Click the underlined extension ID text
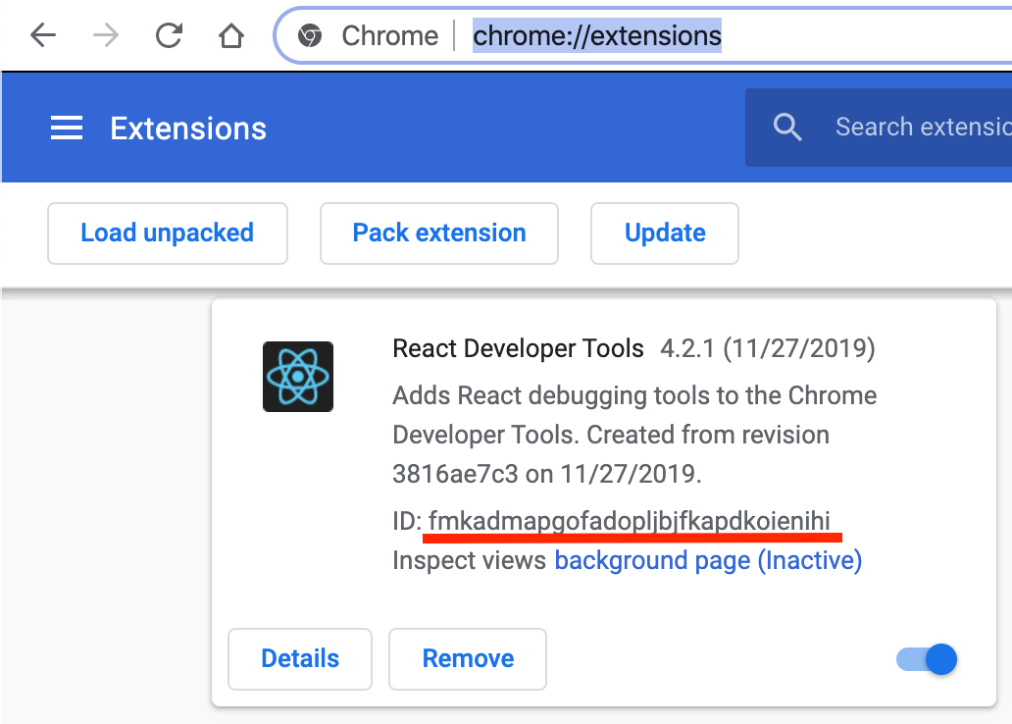 click(634, 520)
